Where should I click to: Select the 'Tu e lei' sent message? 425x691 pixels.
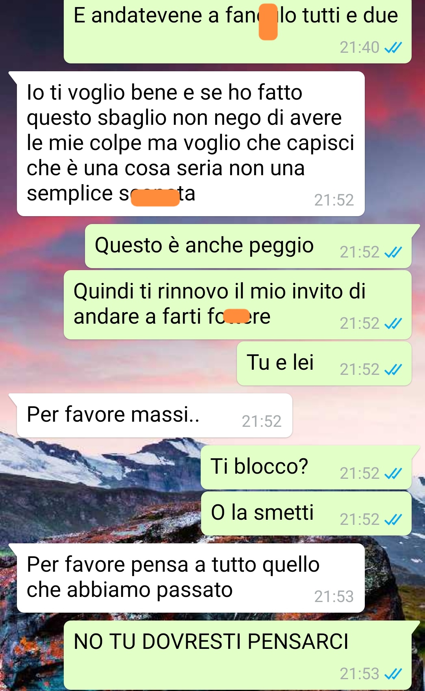click(324, 363)
